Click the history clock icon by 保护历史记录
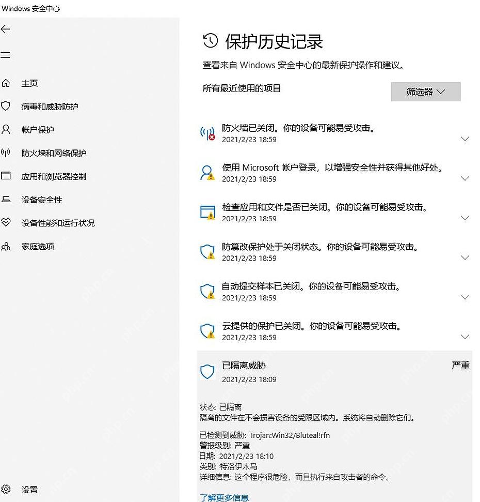 coord(210,41)
